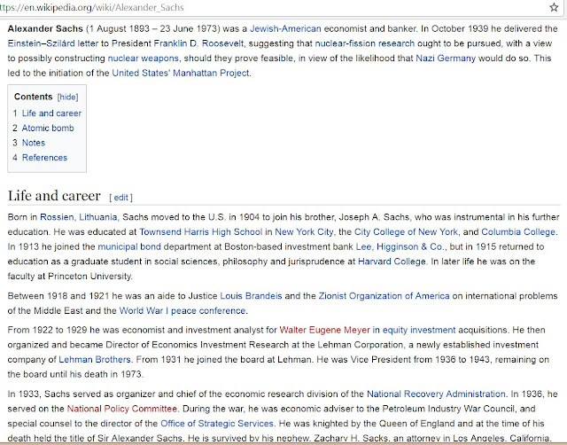Screen dimensions: 567x445
Task: Open the nuclear weapons link
Action: coord(144,59)
